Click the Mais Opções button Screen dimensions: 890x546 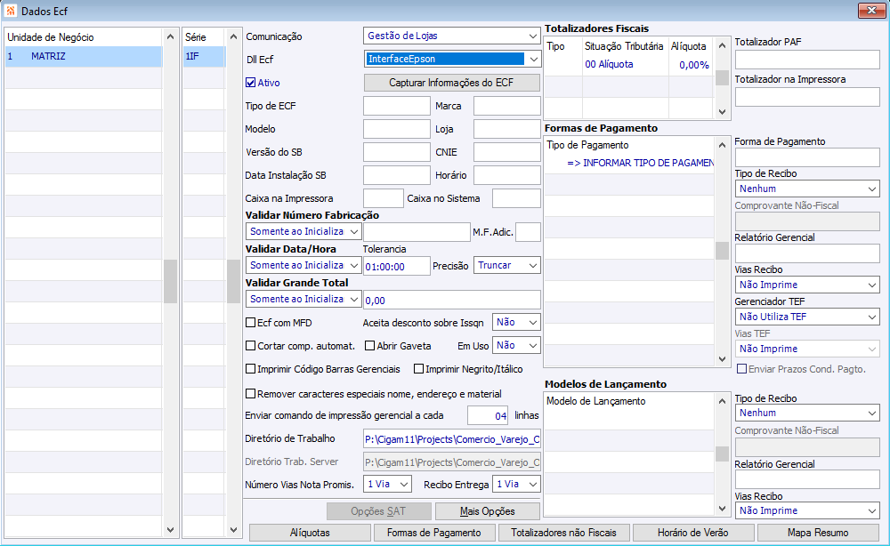click(488, 511)
